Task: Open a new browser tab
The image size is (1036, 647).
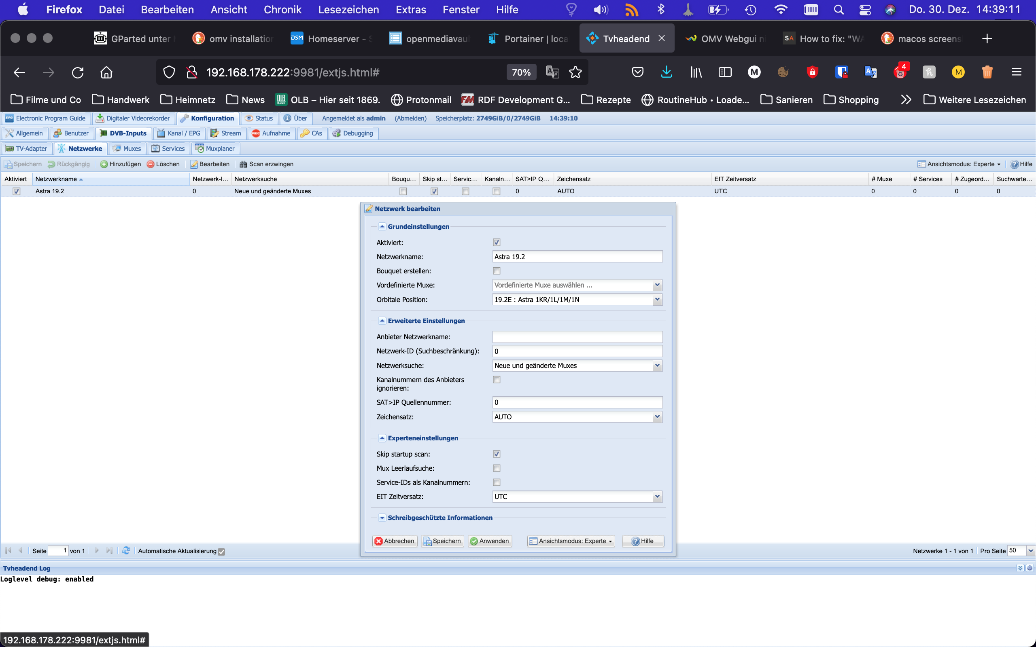Action: 987,38
